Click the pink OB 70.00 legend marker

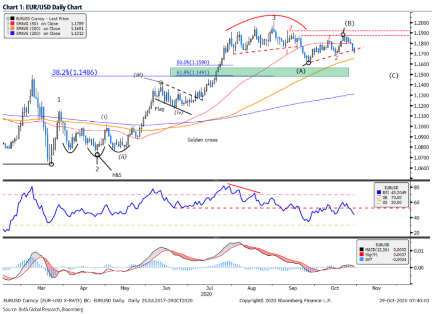click(x=379, y=197)
